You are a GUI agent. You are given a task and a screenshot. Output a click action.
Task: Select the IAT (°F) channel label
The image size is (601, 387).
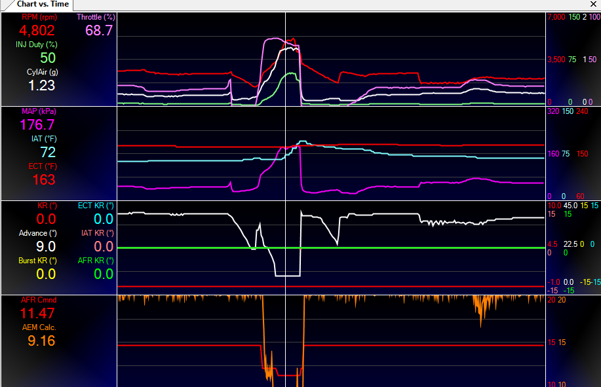pos(44,139)
